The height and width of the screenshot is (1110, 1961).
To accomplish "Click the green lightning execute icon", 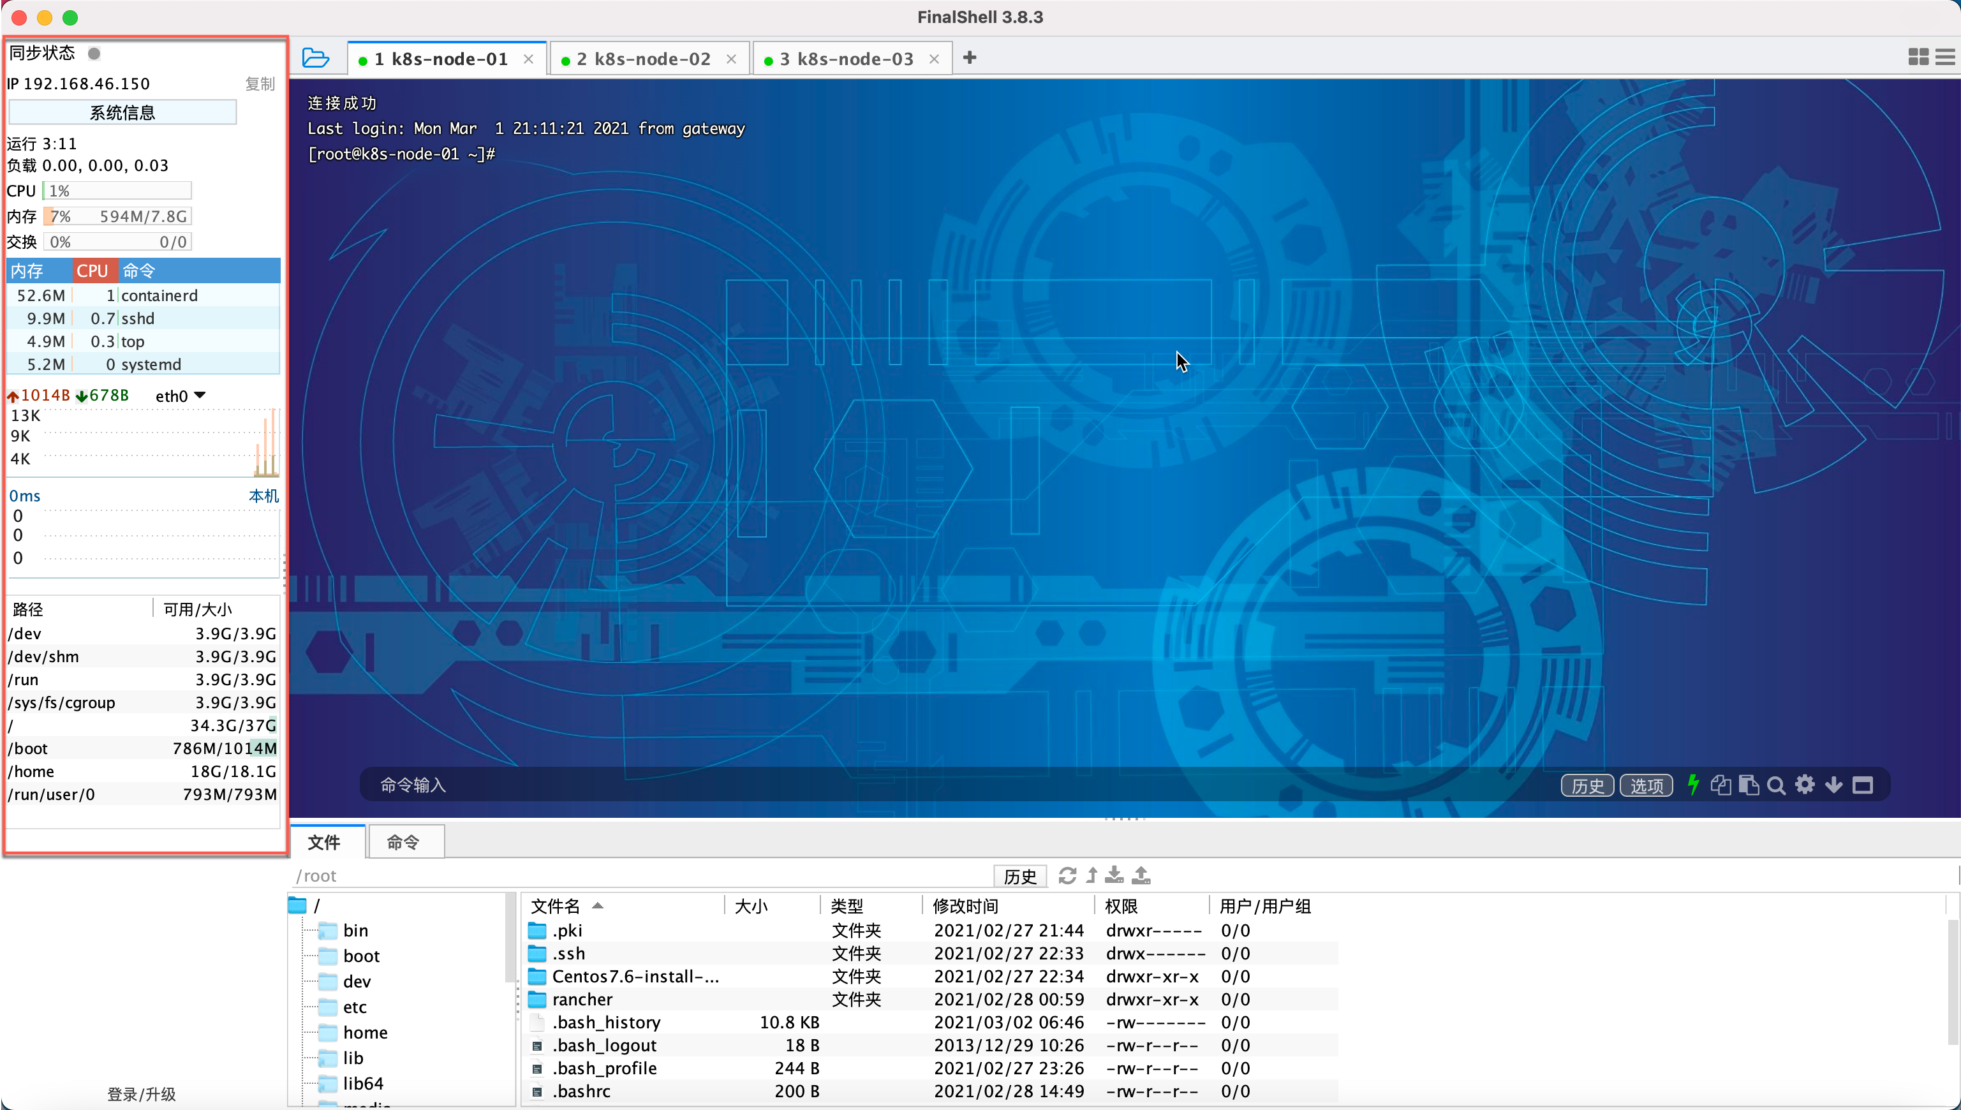I will [x=1692, y=785].
